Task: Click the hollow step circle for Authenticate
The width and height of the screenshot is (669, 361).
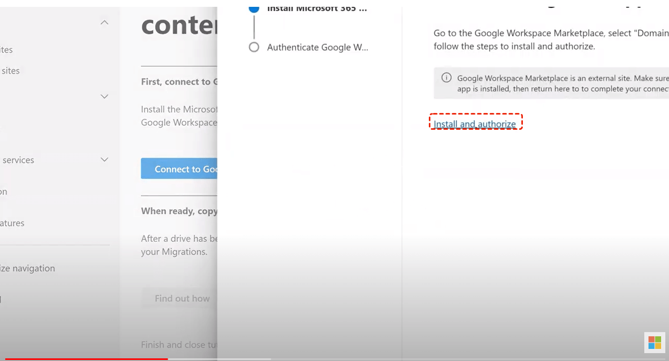Action: (254, 47)
